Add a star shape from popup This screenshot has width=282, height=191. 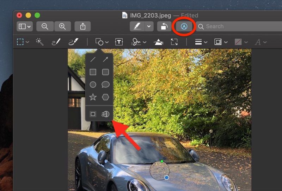93,97
